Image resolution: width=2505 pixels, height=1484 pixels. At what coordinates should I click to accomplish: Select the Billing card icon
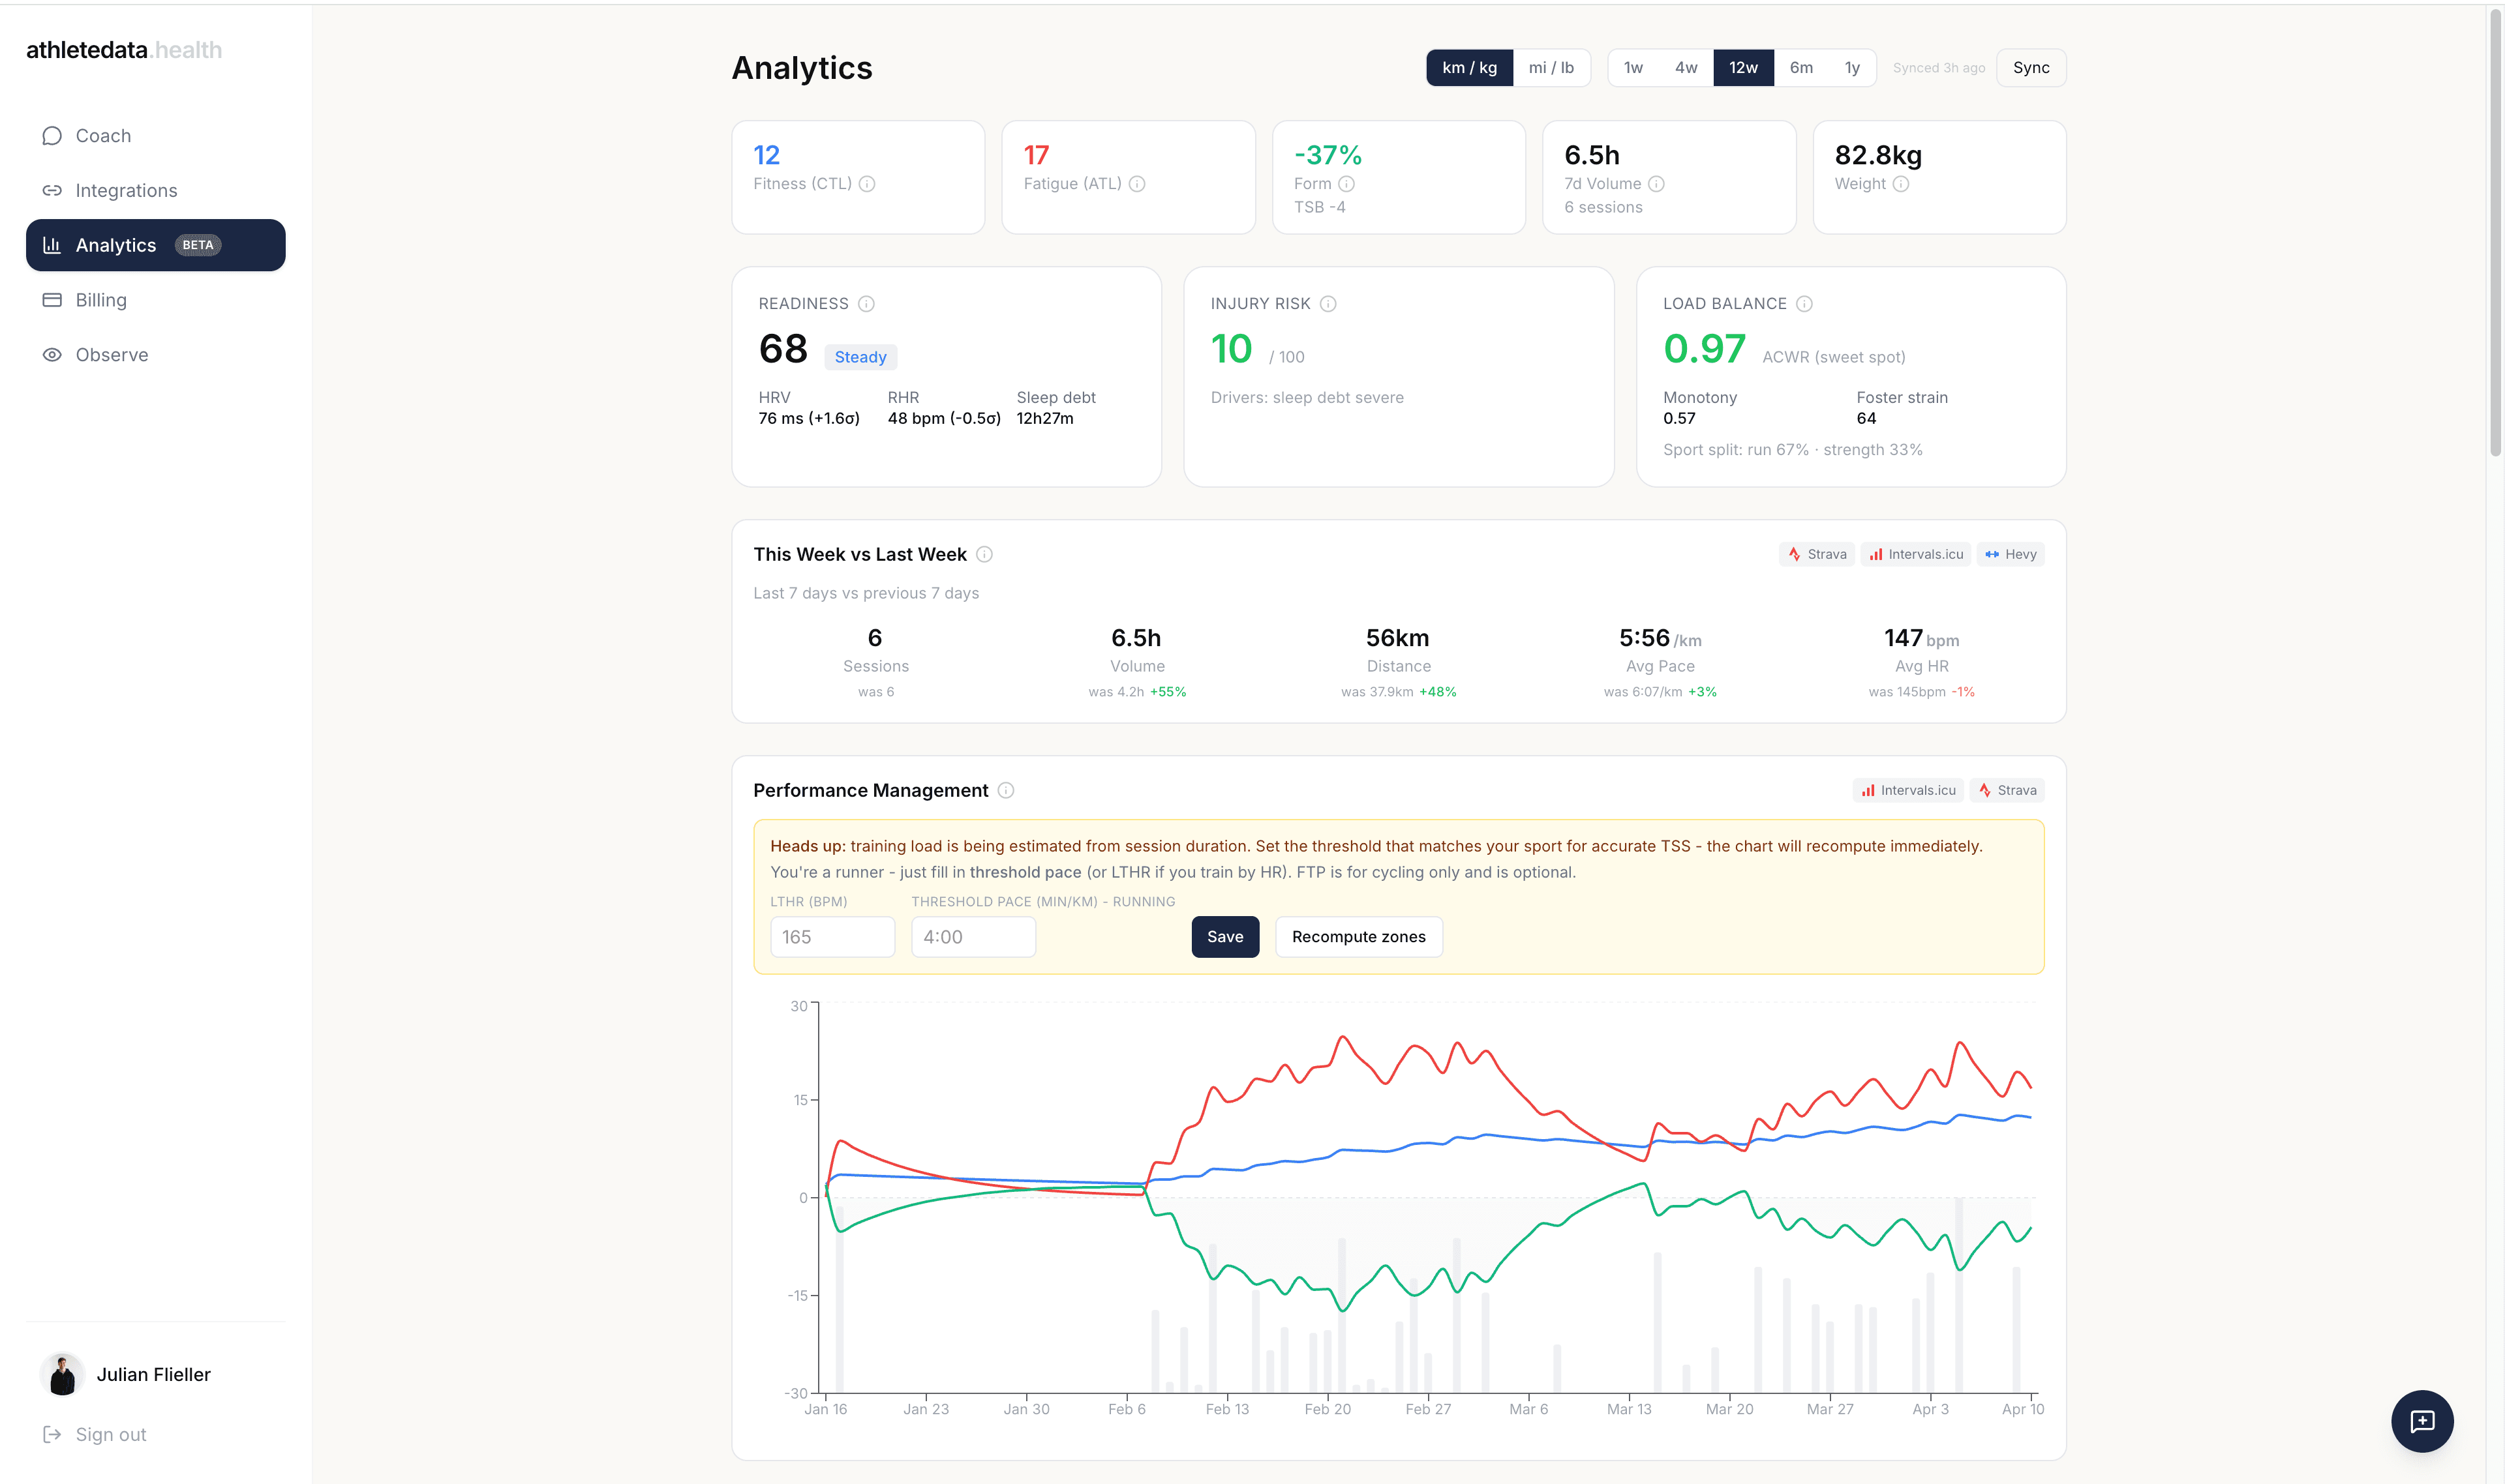pyautogui.click(x=52, y=299)
